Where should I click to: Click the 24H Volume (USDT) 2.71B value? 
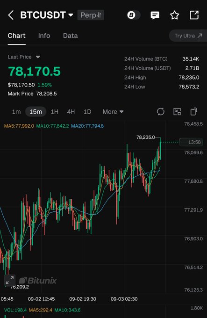point(192,68)
